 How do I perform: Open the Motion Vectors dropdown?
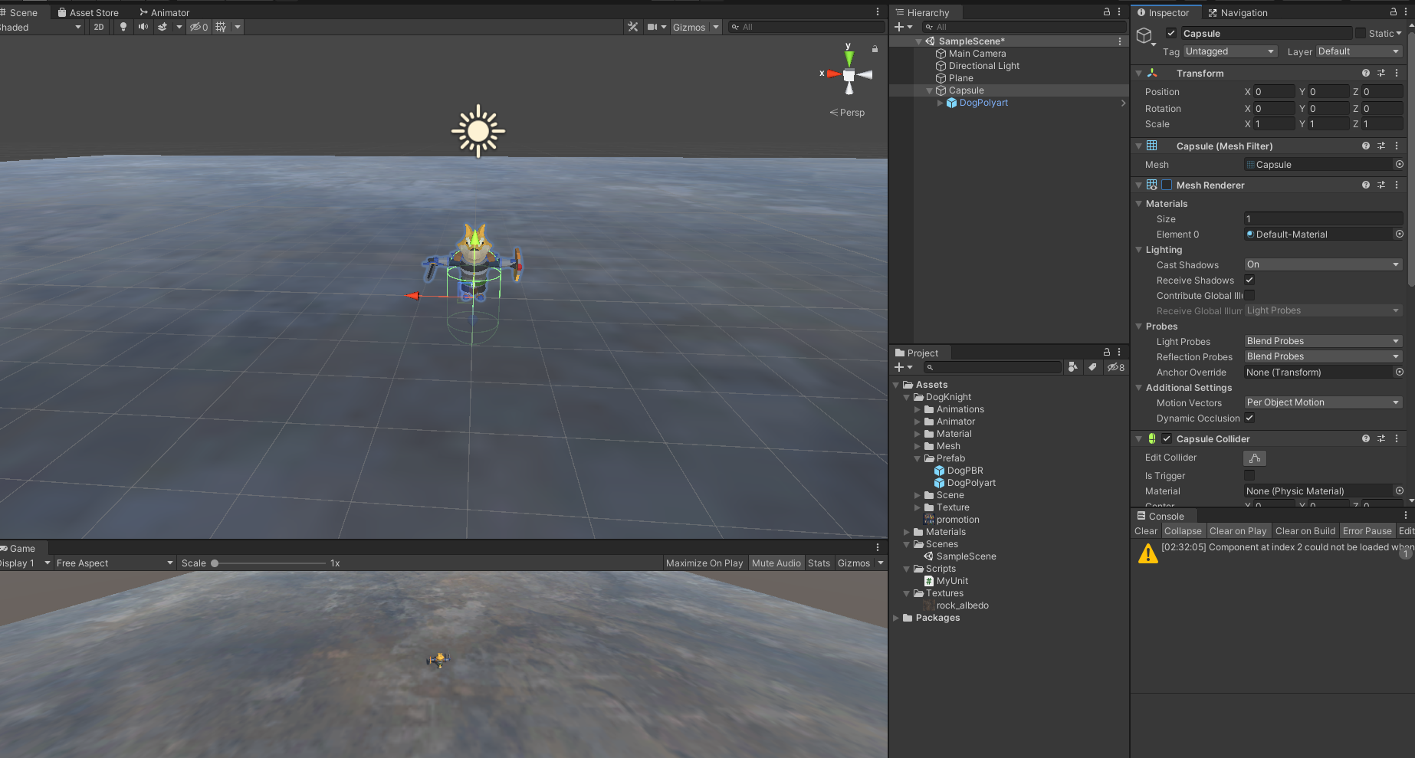(x=1323, y=402)
